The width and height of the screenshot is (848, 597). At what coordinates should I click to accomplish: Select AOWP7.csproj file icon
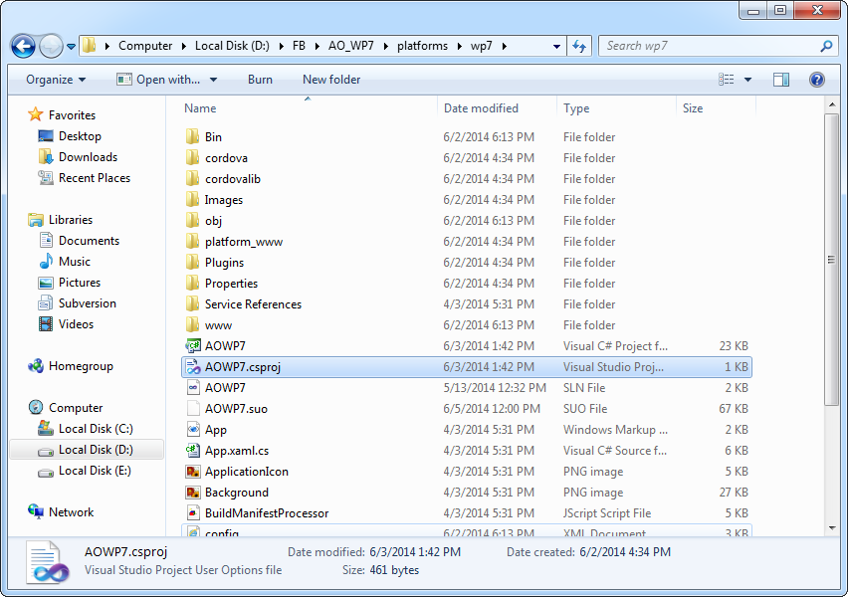point(193,367)
